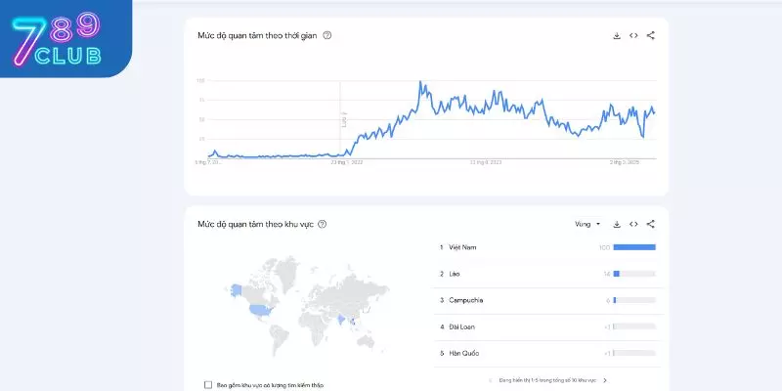The image size is (782, 391).
Task: Open embed code for interest by region panel
Action: tap(633, 224)
